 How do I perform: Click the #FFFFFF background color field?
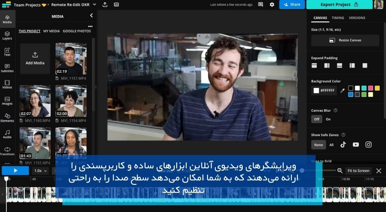(x=324, y=91)
